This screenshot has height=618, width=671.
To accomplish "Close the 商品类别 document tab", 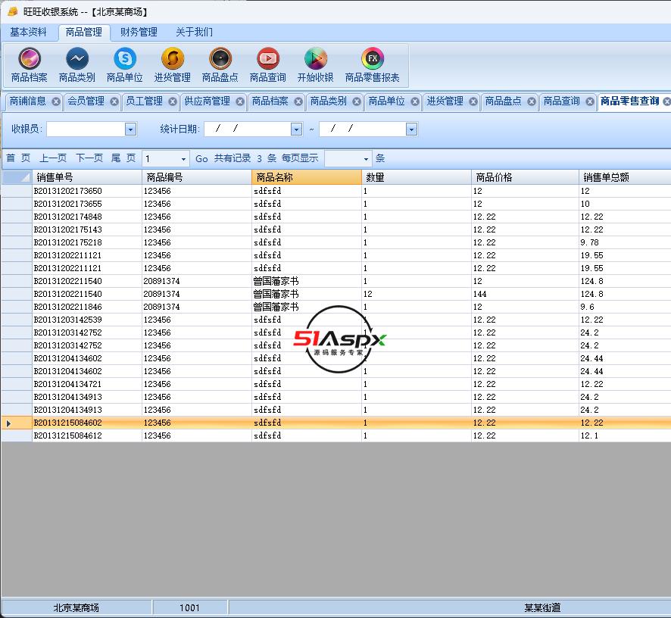I will coord(357,101).
